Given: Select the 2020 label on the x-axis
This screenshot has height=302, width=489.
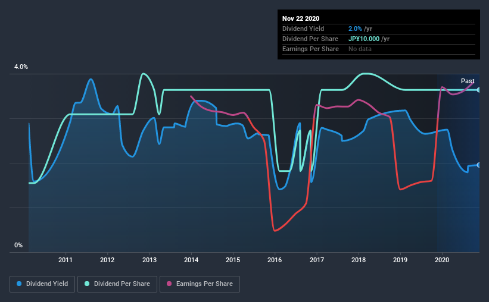Looking at the screenshot, I should pos(442,260).
